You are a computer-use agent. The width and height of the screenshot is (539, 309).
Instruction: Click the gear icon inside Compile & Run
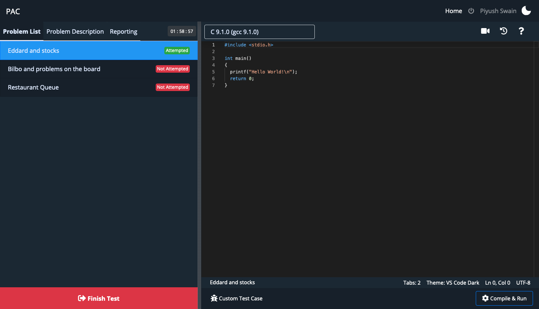click(x=485, y=298)
